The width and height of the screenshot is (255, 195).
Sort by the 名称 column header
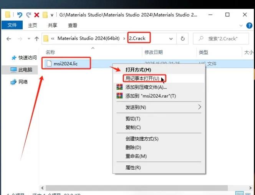point(50,52)
